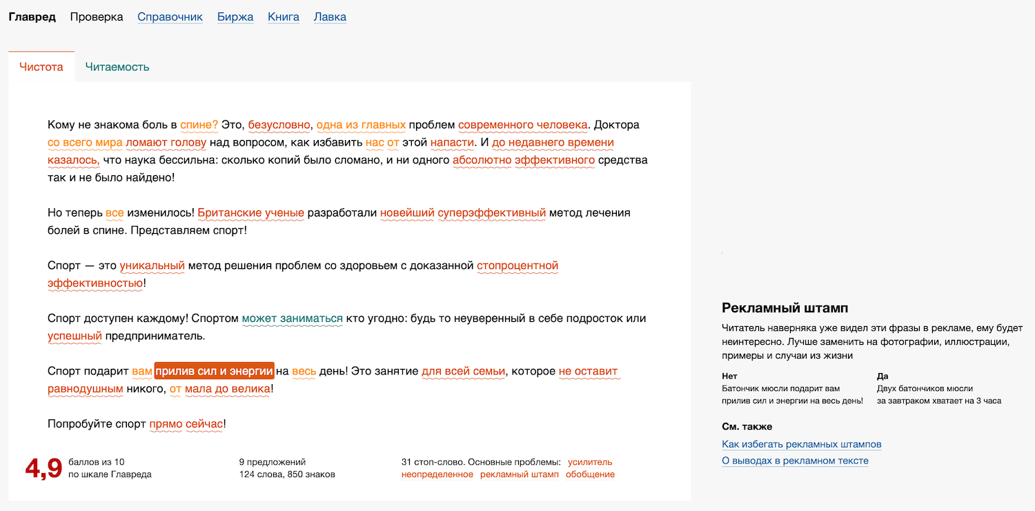Go to the Биржа page
The height and width of the screenshot is (511, 1035).
point(235,17)
